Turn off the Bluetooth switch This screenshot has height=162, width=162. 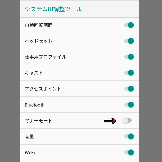point(129,105)
